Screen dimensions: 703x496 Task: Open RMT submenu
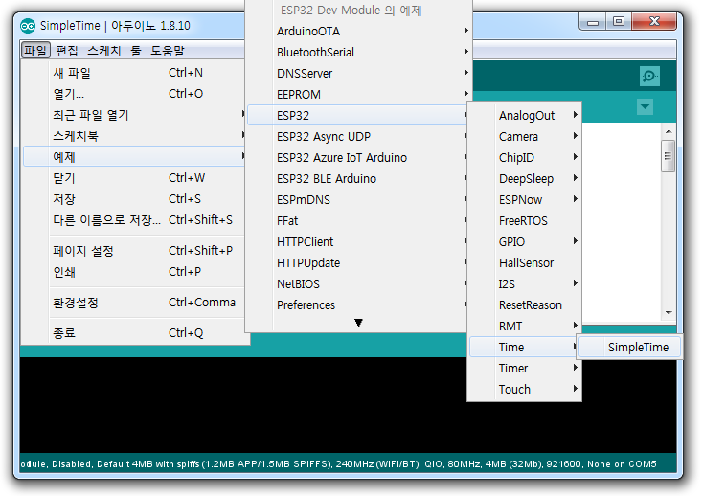point(524,326)
